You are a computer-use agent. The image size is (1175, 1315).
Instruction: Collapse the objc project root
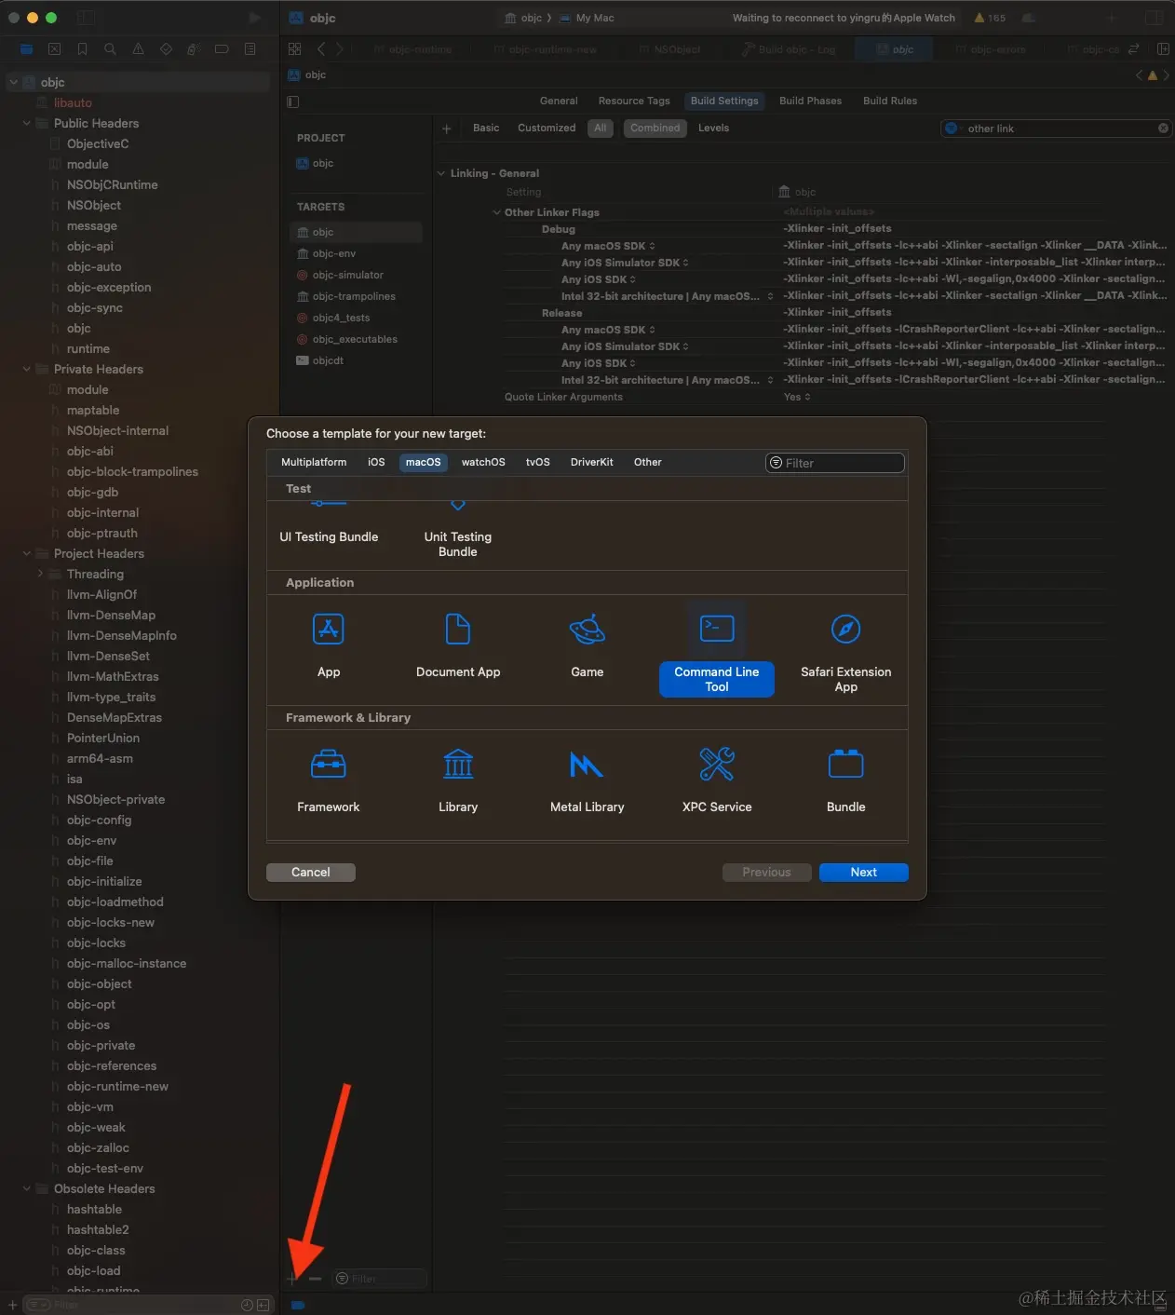coord(14,83)
